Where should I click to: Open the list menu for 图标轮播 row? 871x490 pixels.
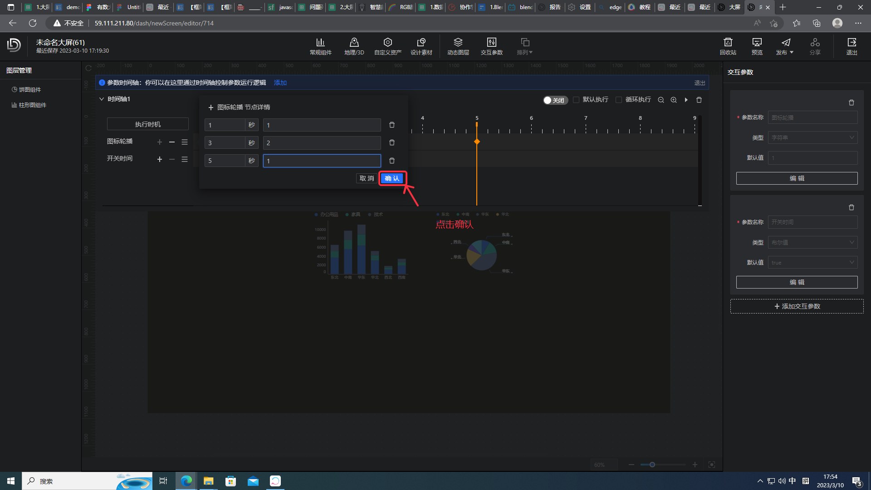pos(185,142)
